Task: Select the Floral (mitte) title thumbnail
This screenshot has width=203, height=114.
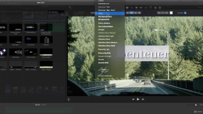Action: (x=31, y=52)
